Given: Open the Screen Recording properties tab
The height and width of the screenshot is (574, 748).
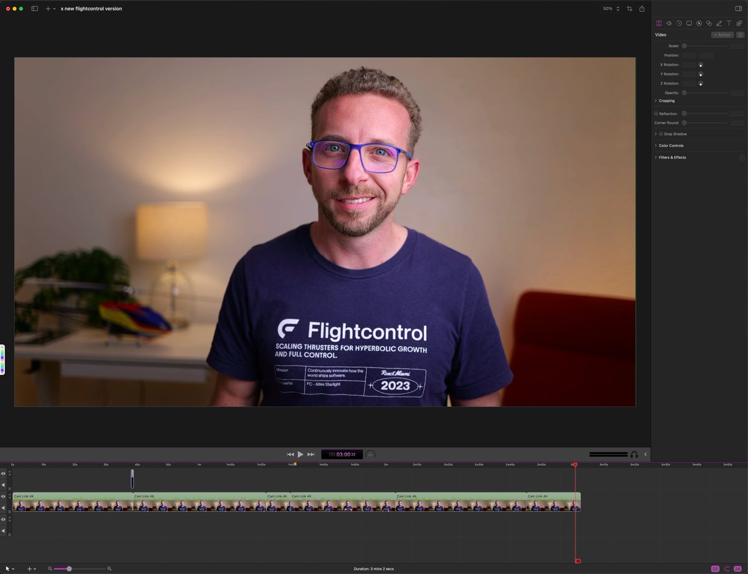Looking at the screenshot, I should pyautogui.click(x=689, y=23).
